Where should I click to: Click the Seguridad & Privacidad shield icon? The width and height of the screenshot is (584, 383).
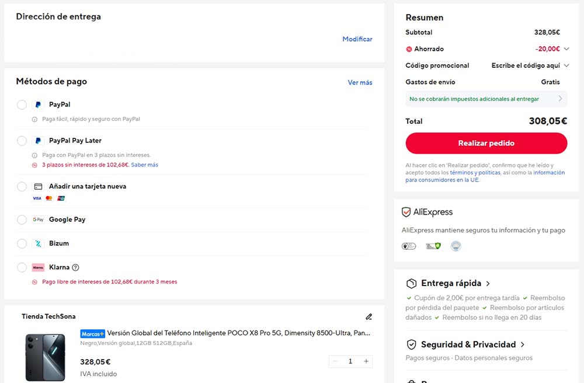(x=411, y=344)
